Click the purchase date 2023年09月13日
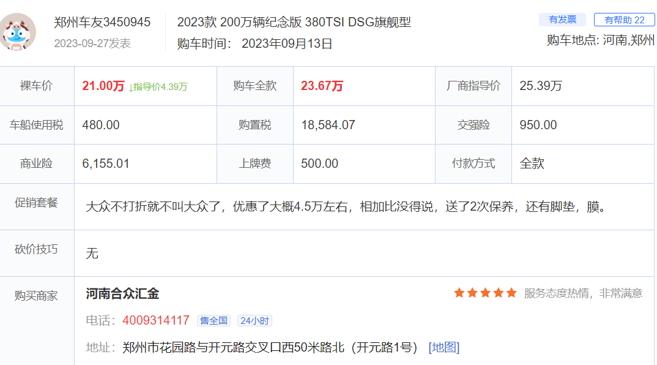 (x=287, y=43)
